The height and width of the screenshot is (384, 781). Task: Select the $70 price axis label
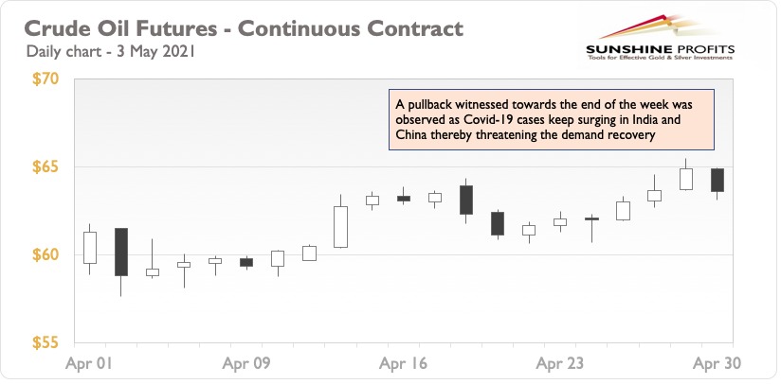click(x=45, y=79)
